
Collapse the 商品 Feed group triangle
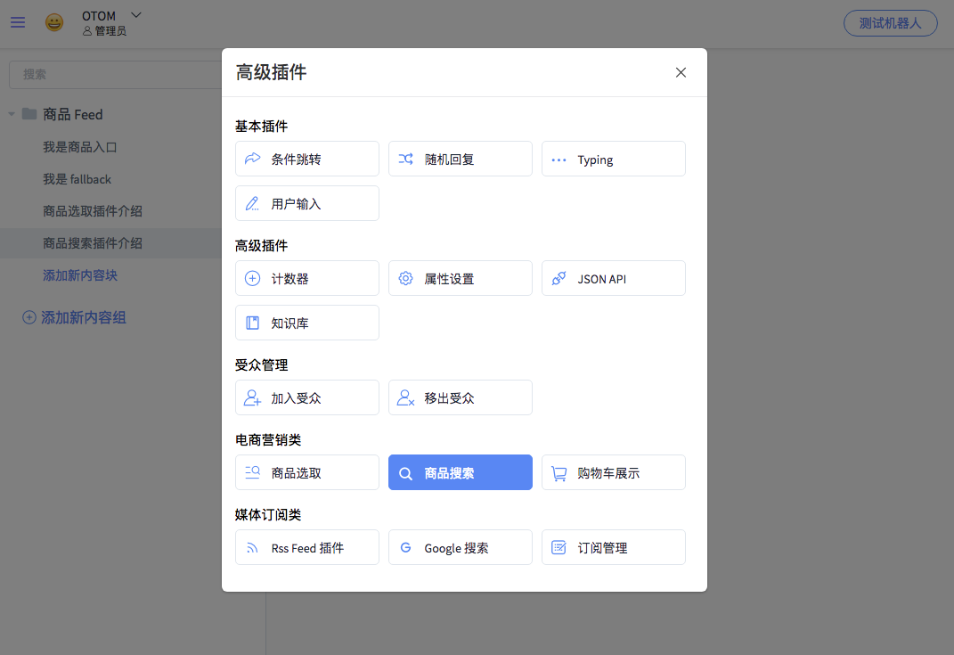pos(11,114)
